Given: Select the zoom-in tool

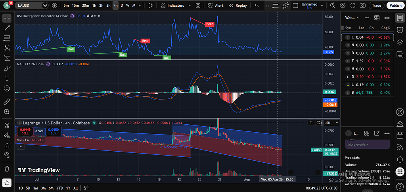Looking at the screenshot, I should coord(7,112).
